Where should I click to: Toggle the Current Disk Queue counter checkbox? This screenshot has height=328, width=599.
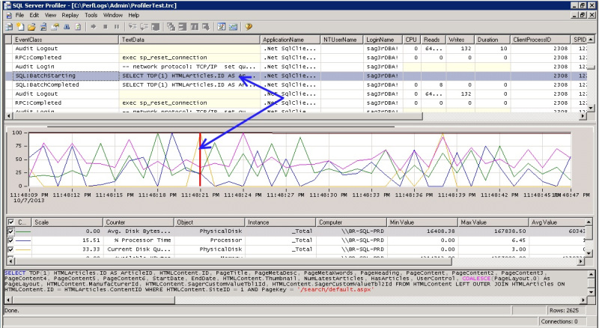coord(10,249)
